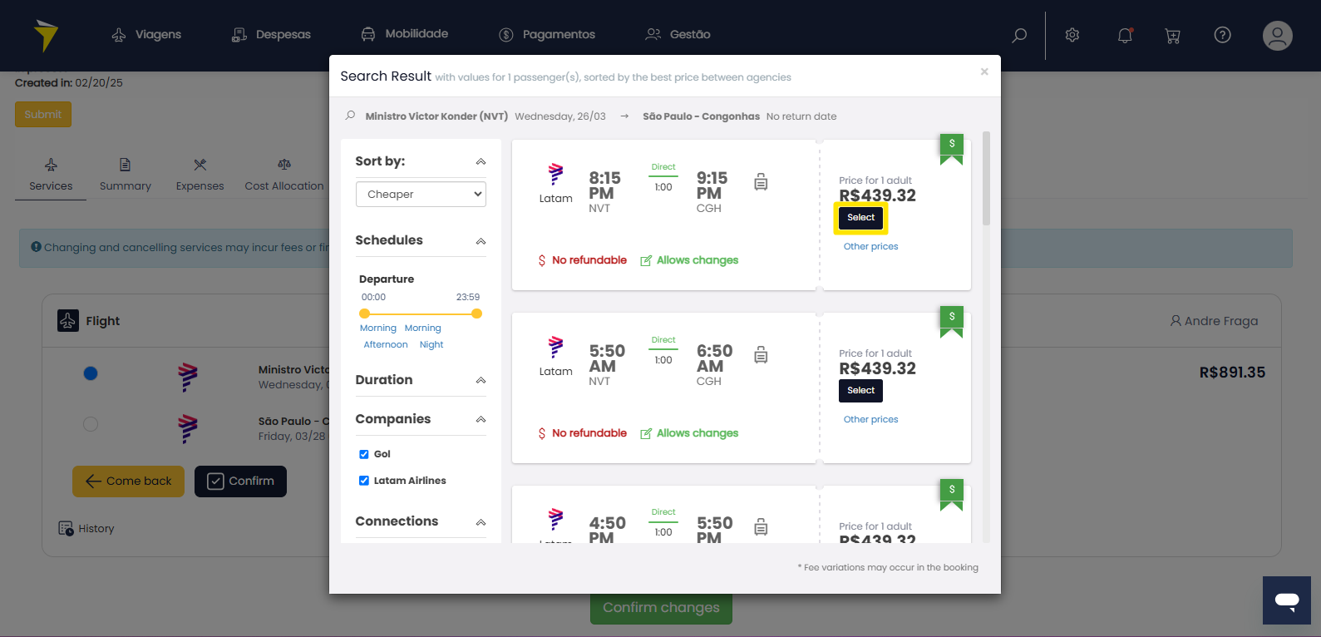Open the Mobilidade menu
Viewport: 1321px width, 637px height.
pyautogui.click(x=404, y=34)
